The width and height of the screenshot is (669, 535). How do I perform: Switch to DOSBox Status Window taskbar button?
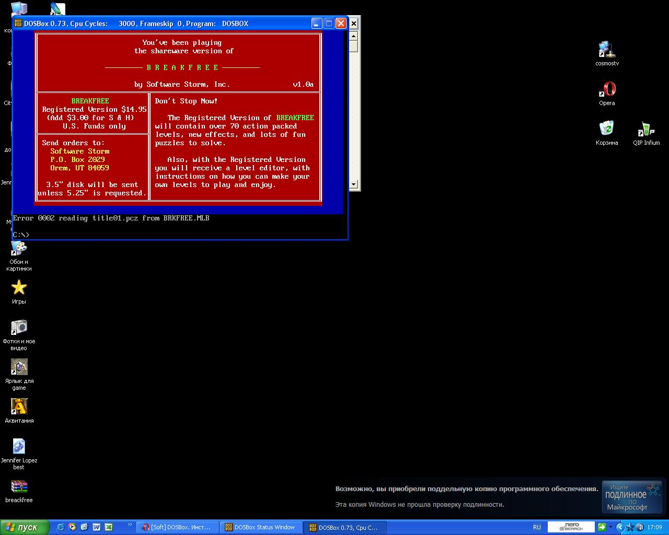[x=261, y=527]
